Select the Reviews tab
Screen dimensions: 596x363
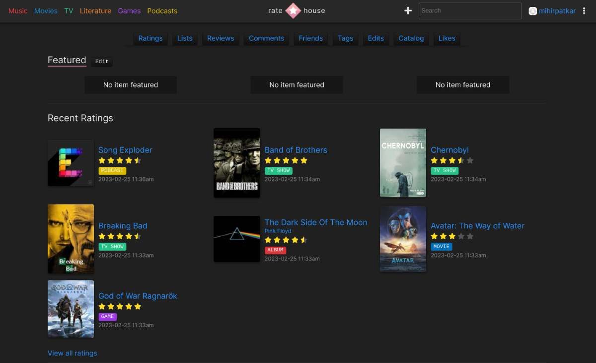tap(221, 38)
